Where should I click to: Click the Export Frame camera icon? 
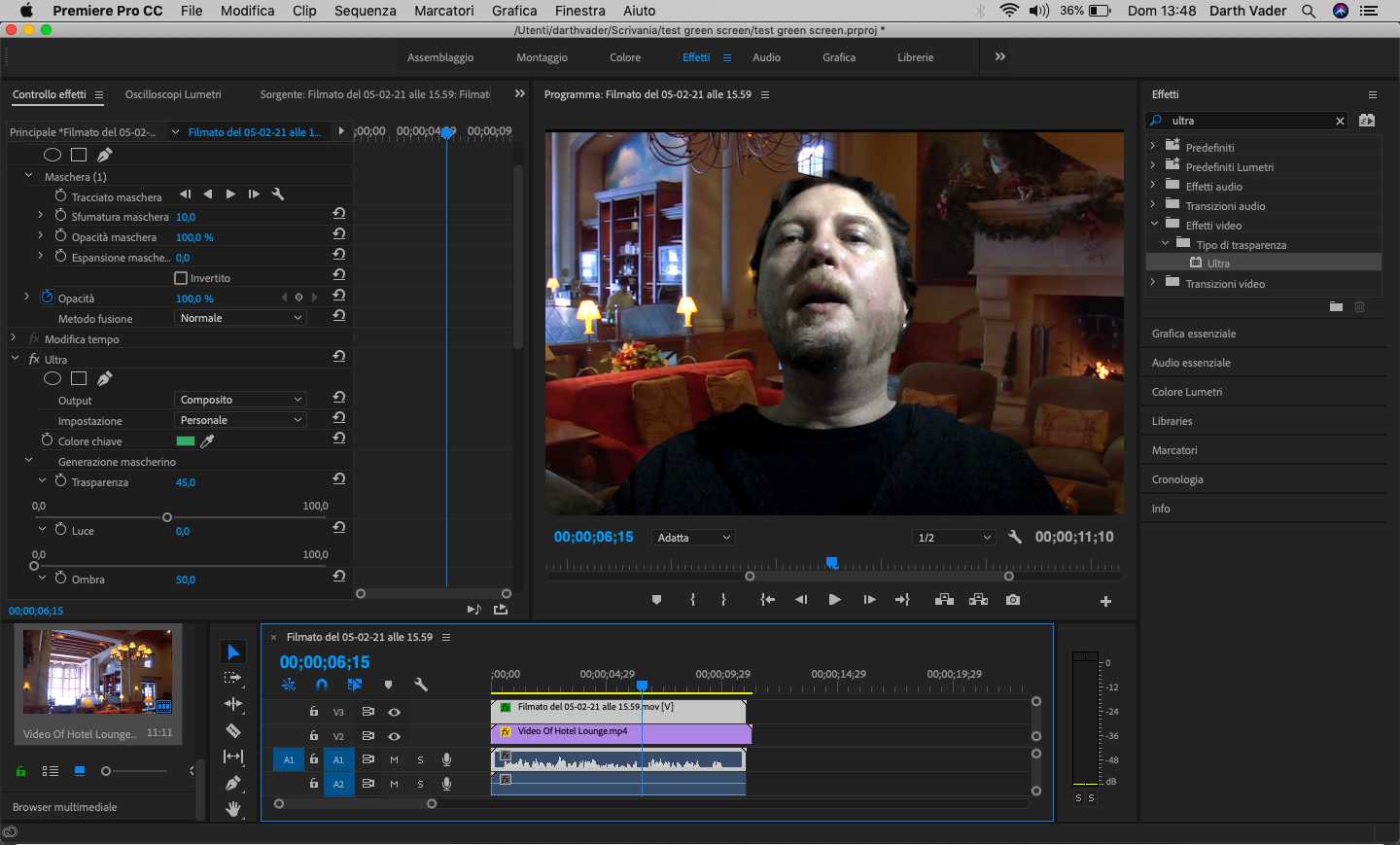(1013, 600)
